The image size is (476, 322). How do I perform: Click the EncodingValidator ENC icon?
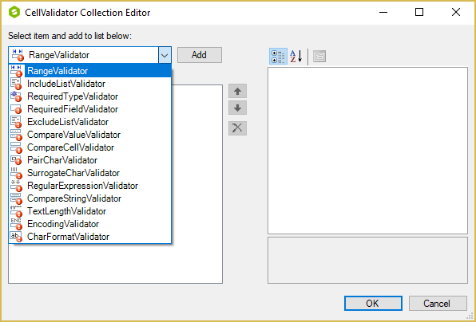[17, 224]
